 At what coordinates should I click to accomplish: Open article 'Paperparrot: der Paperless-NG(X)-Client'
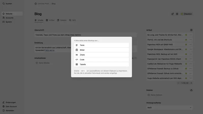[x=164, y=59]
